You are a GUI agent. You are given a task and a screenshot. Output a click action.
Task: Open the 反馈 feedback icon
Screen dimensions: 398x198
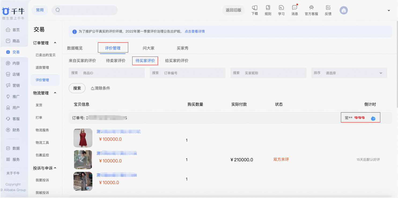click(x=328, y=10)
